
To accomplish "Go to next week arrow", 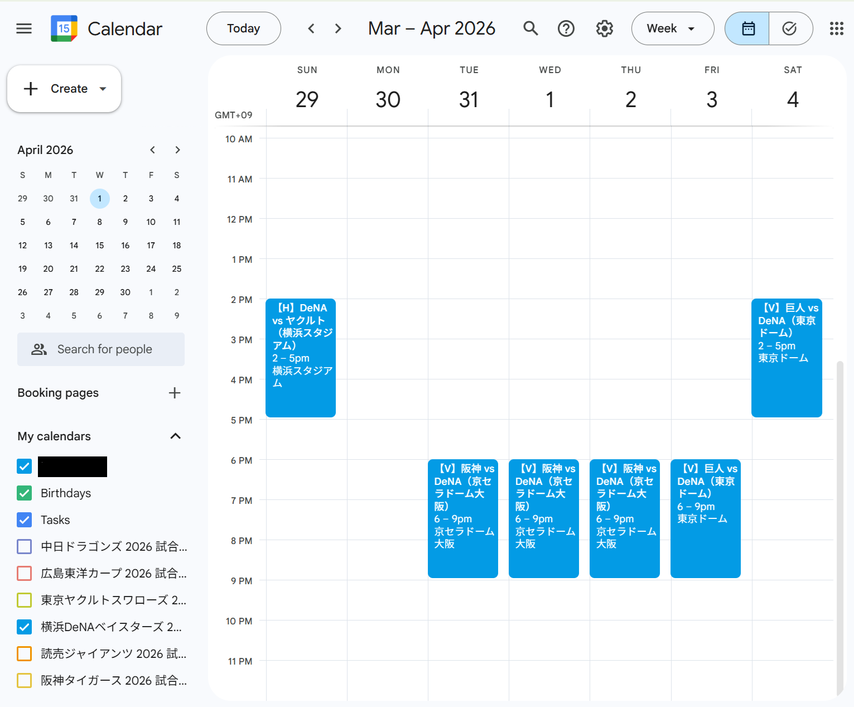I will click(x=338, y=28).
